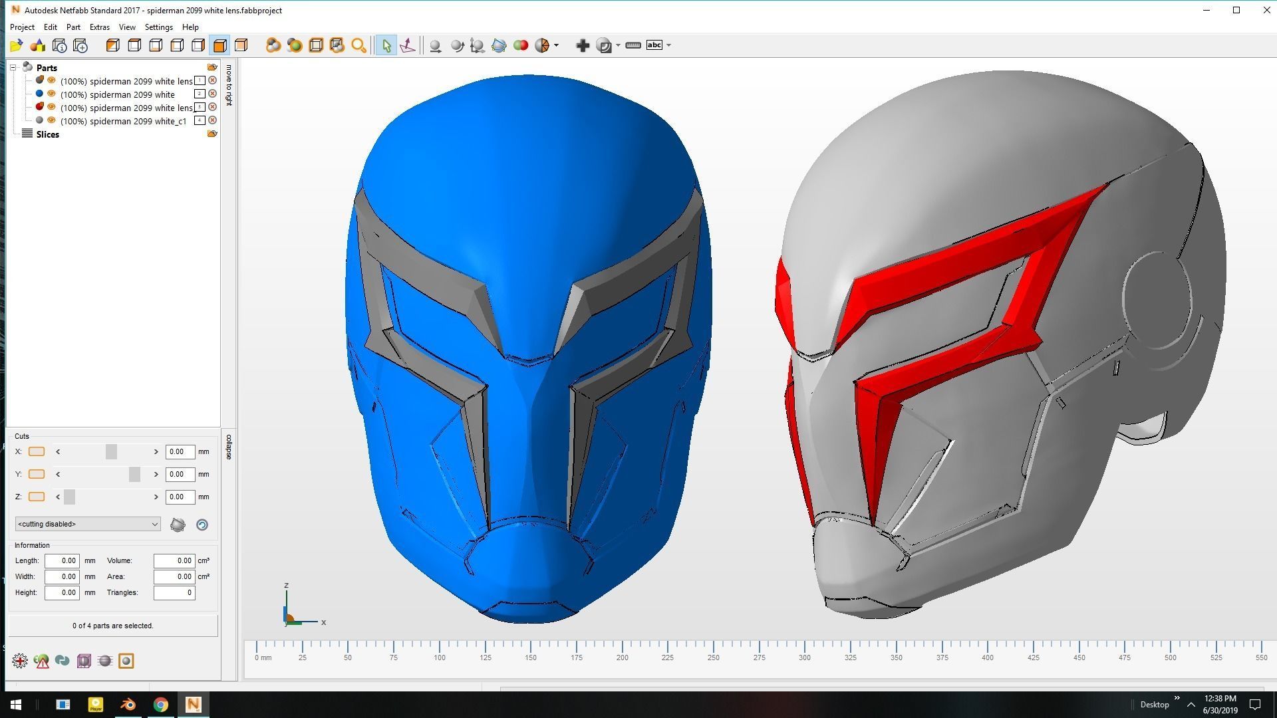Click the abc text labeling icon
1277x718 pixels.
(x=654, y=45)
